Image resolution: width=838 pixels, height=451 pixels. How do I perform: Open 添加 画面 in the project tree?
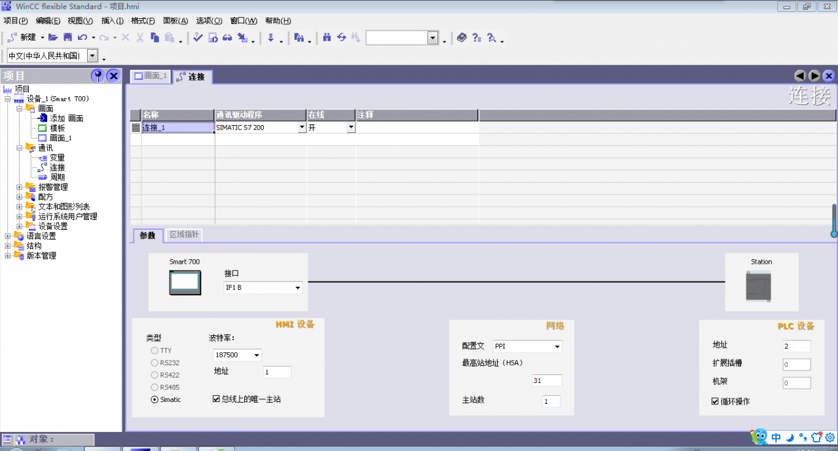(x=66, y=118)
